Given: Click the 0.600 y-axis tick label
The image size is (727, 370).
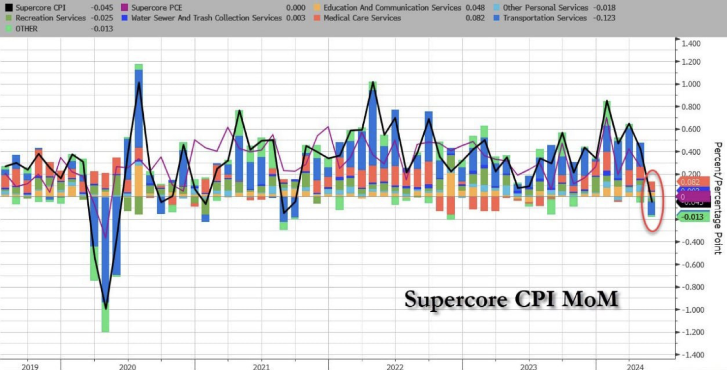Looking at the screenshot, I should [691, 129].
